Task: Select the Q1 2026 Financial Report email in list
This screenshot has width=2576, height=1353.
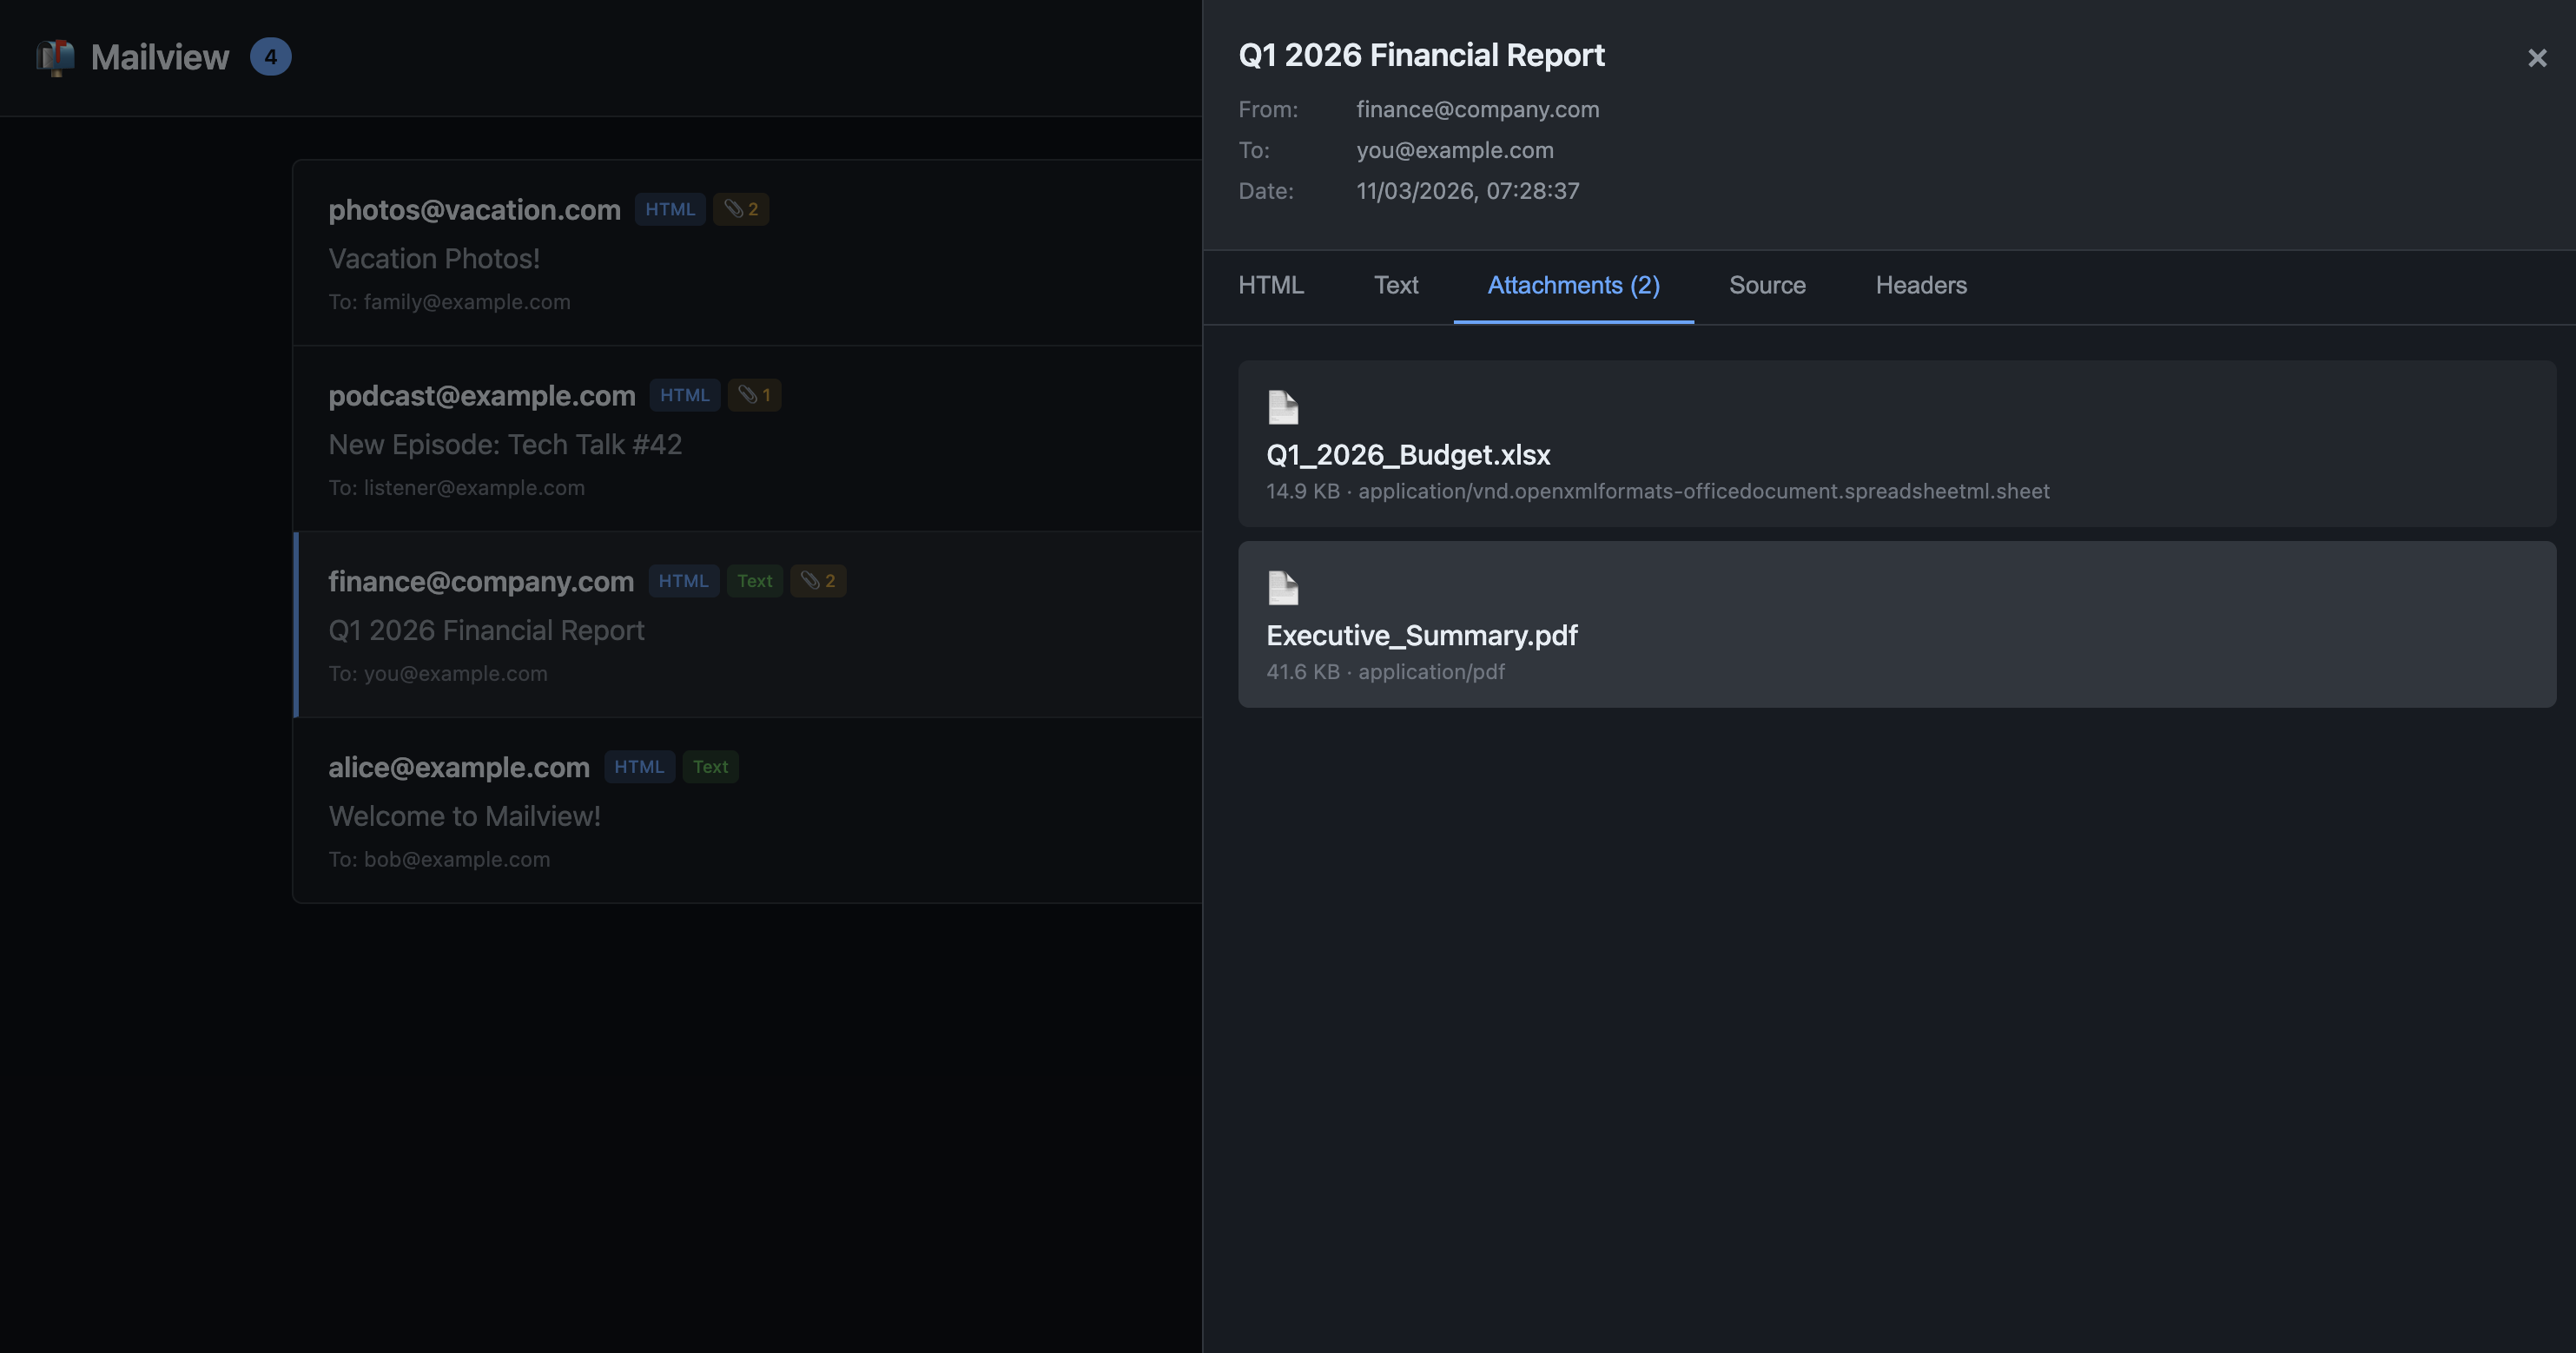Action: 748,625
